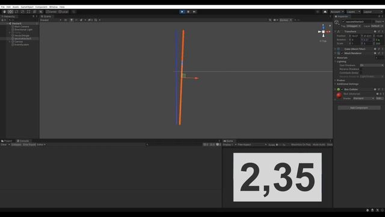This screenshot has width=385, height=217.
Task: Open the Assets menu
Action: 16,7
